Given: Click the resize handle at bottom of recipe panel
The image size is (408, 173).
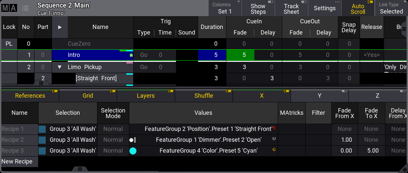Looking at the screenshot, I should (80, 169).
